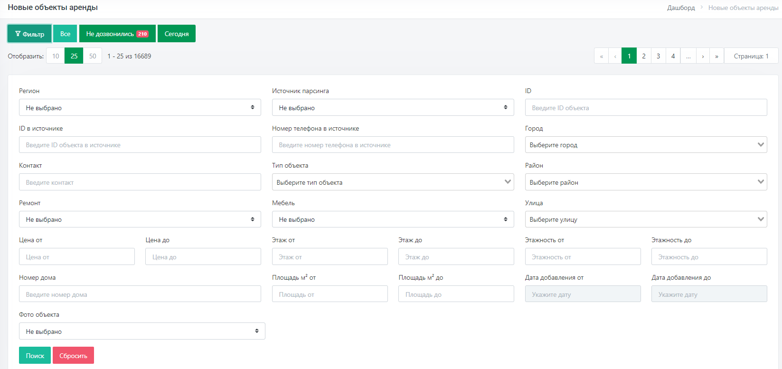Image resolution: width=782 pixels, height=369 pixels.
Task: Go to last page » arrow
Action: pyautogui.click(x=717, y=56)
